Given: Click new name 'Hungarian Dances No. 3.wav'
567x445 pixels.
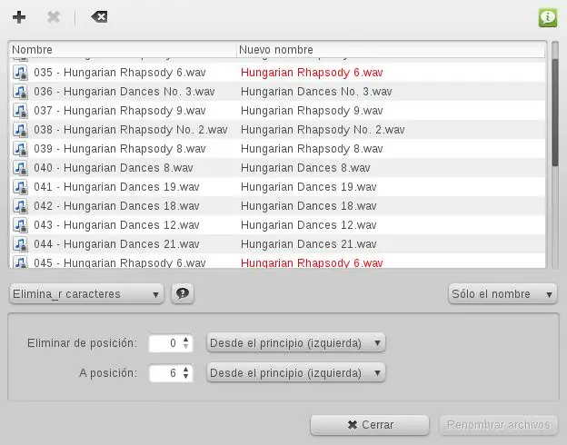Looking at the screenshot, I should click(x=316, y=92).
